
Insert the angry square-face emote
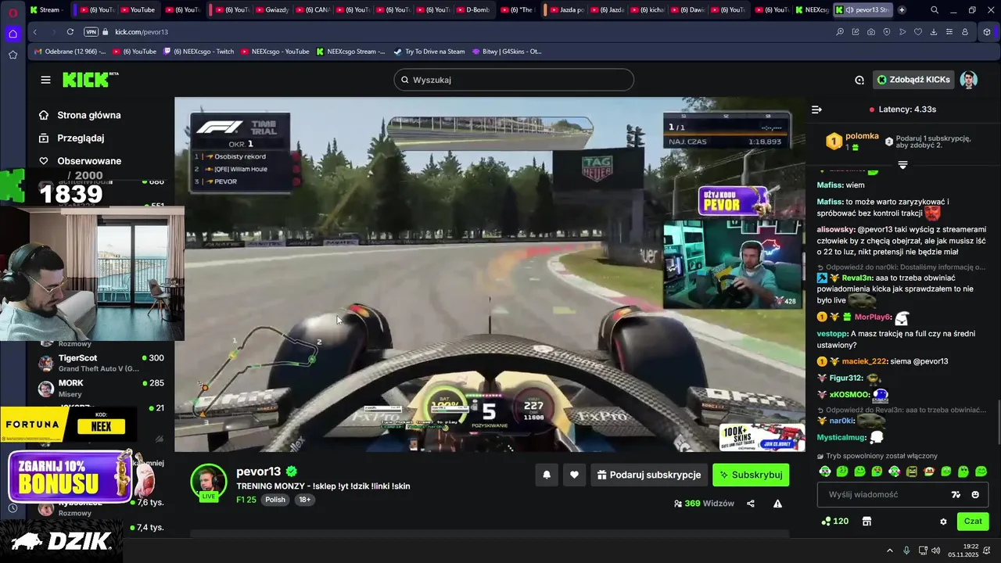click(912, 472)
